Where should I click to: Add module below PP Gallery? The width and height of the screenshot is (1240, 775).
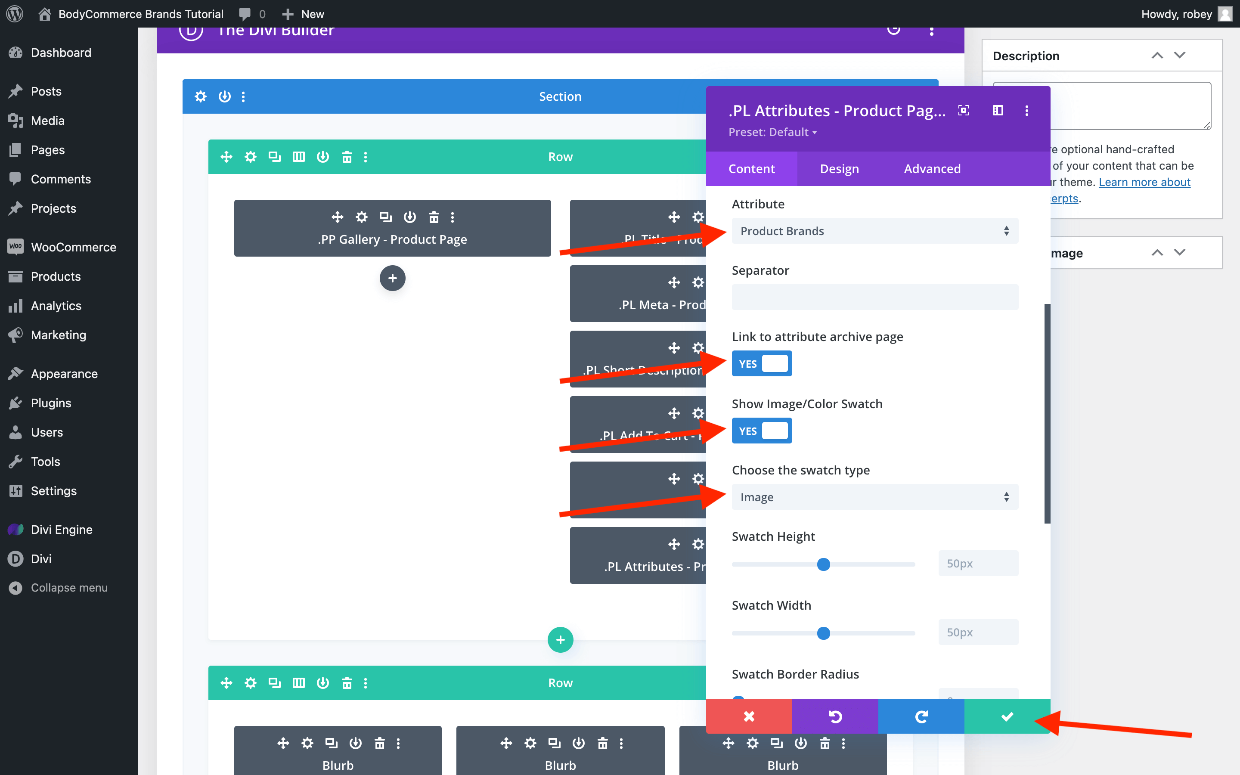coord(393,278)
